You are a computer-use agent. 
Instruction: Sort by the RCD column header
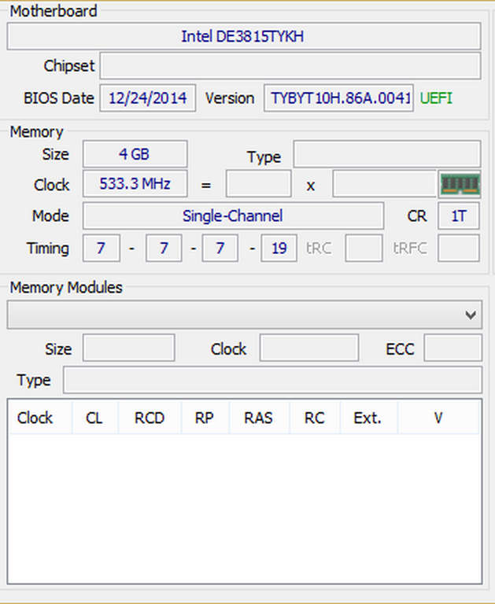click(149, 418)
